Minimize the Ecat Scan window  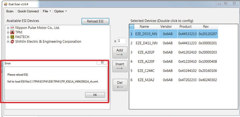pos(220,3)
